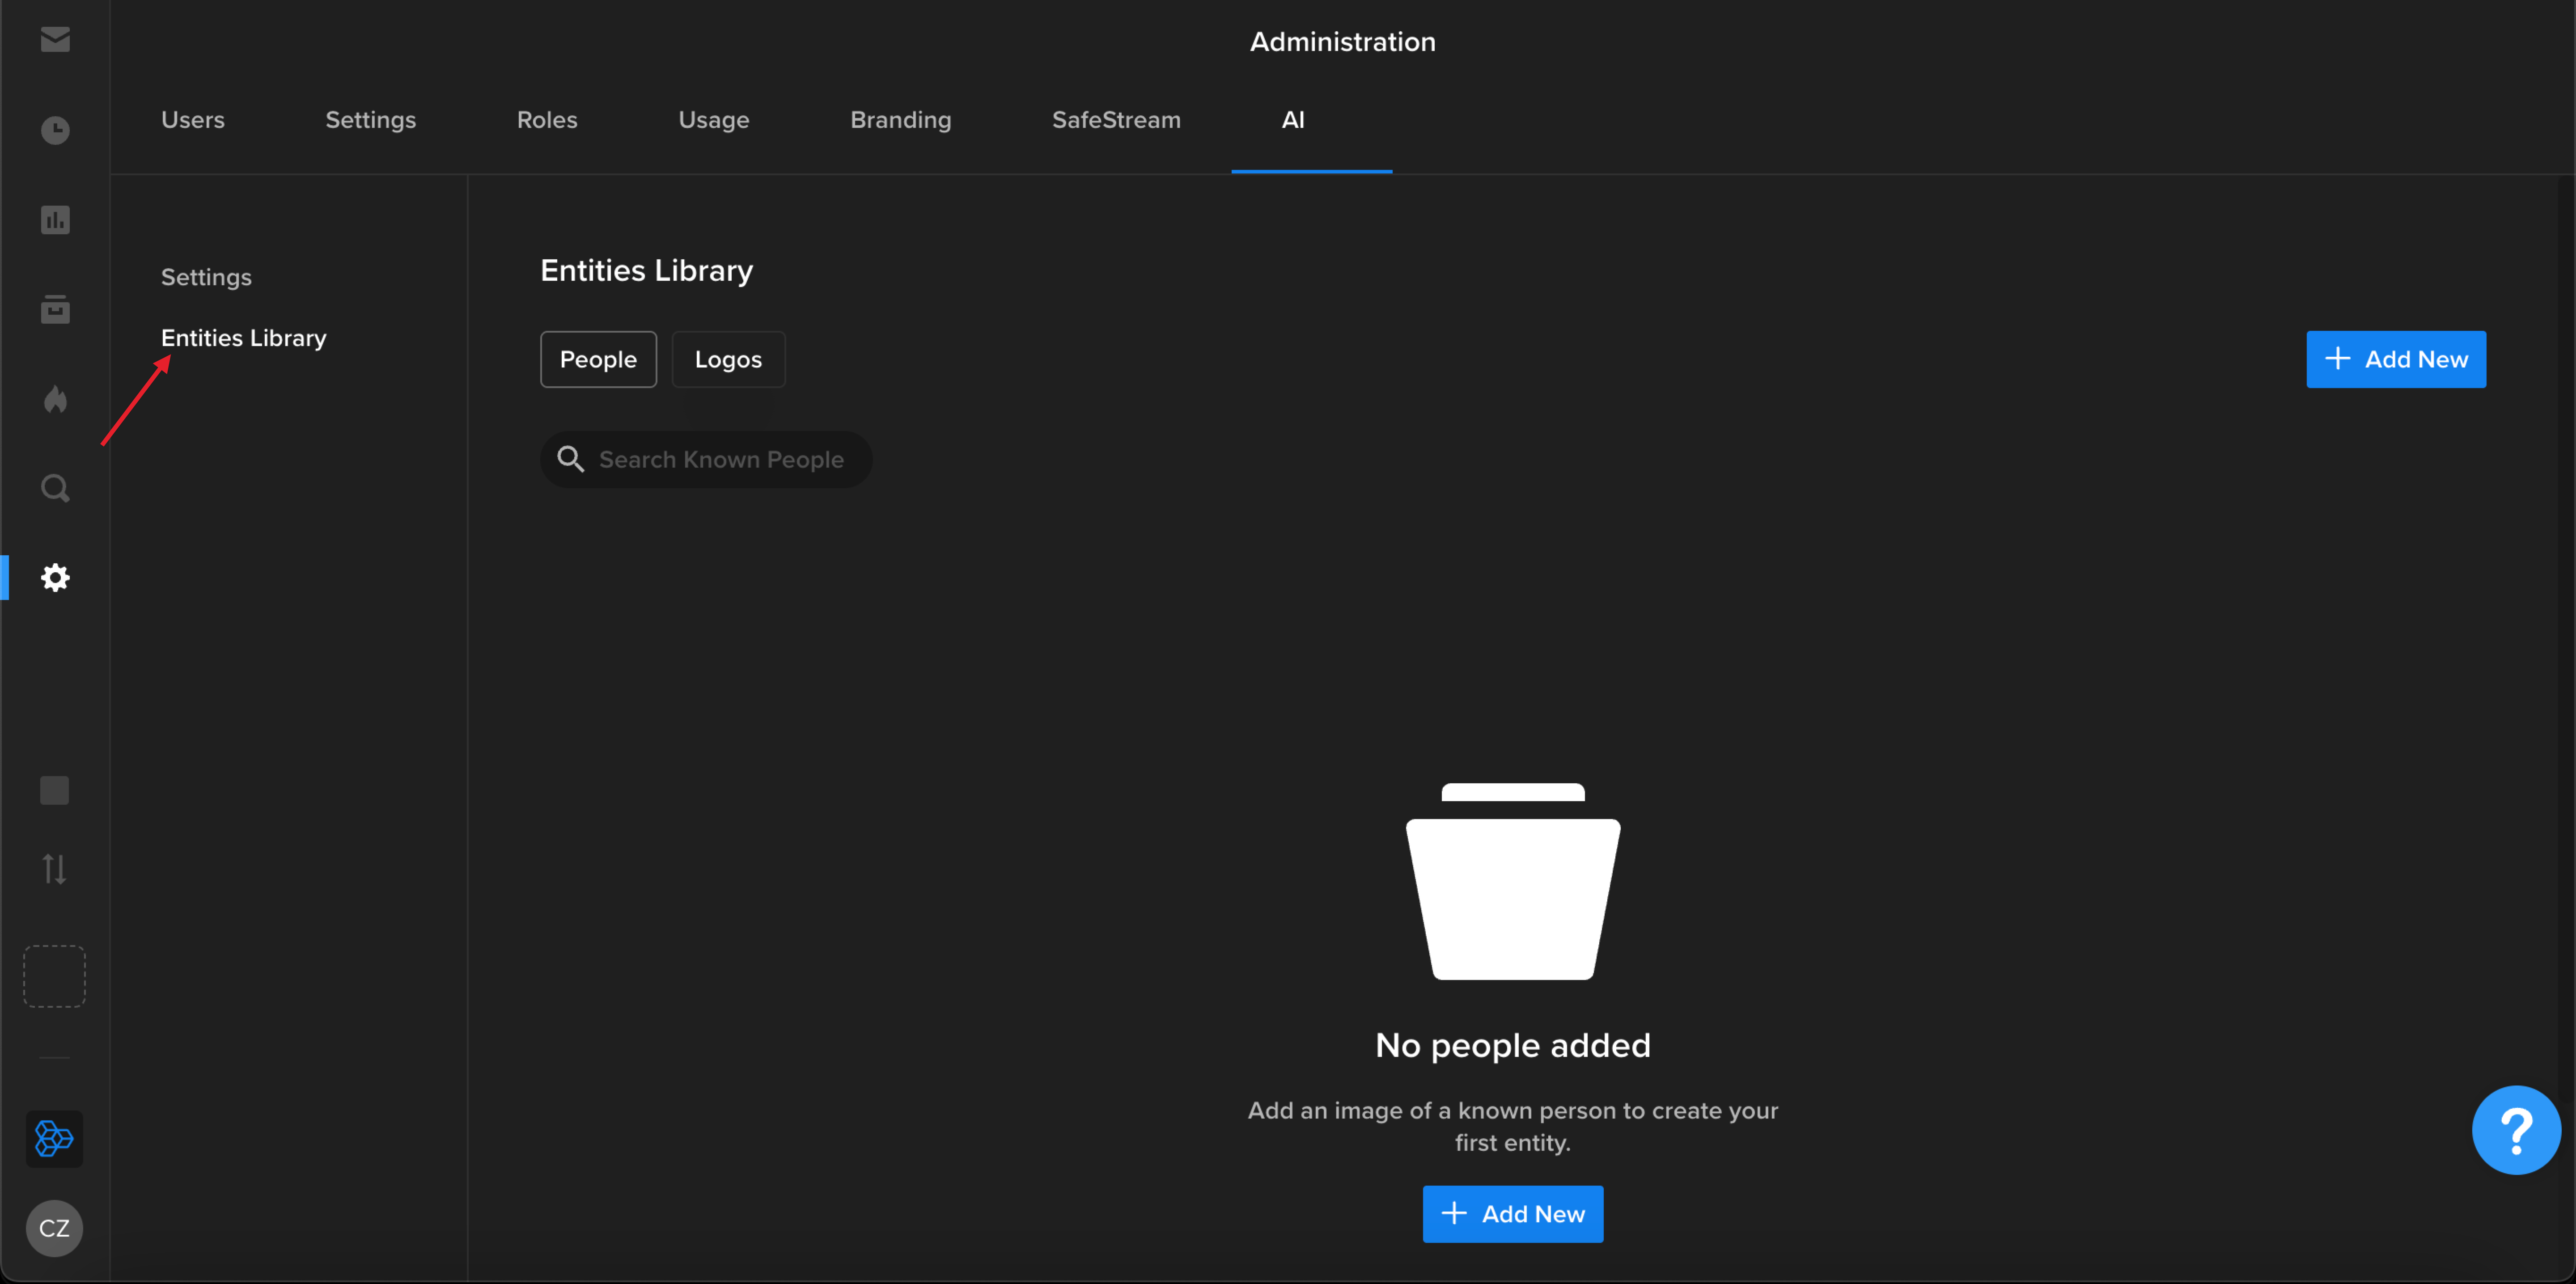Screen dimensions: 2576x1284
Task: Switch to the Branding tab
Action: (x=901, y=120)
